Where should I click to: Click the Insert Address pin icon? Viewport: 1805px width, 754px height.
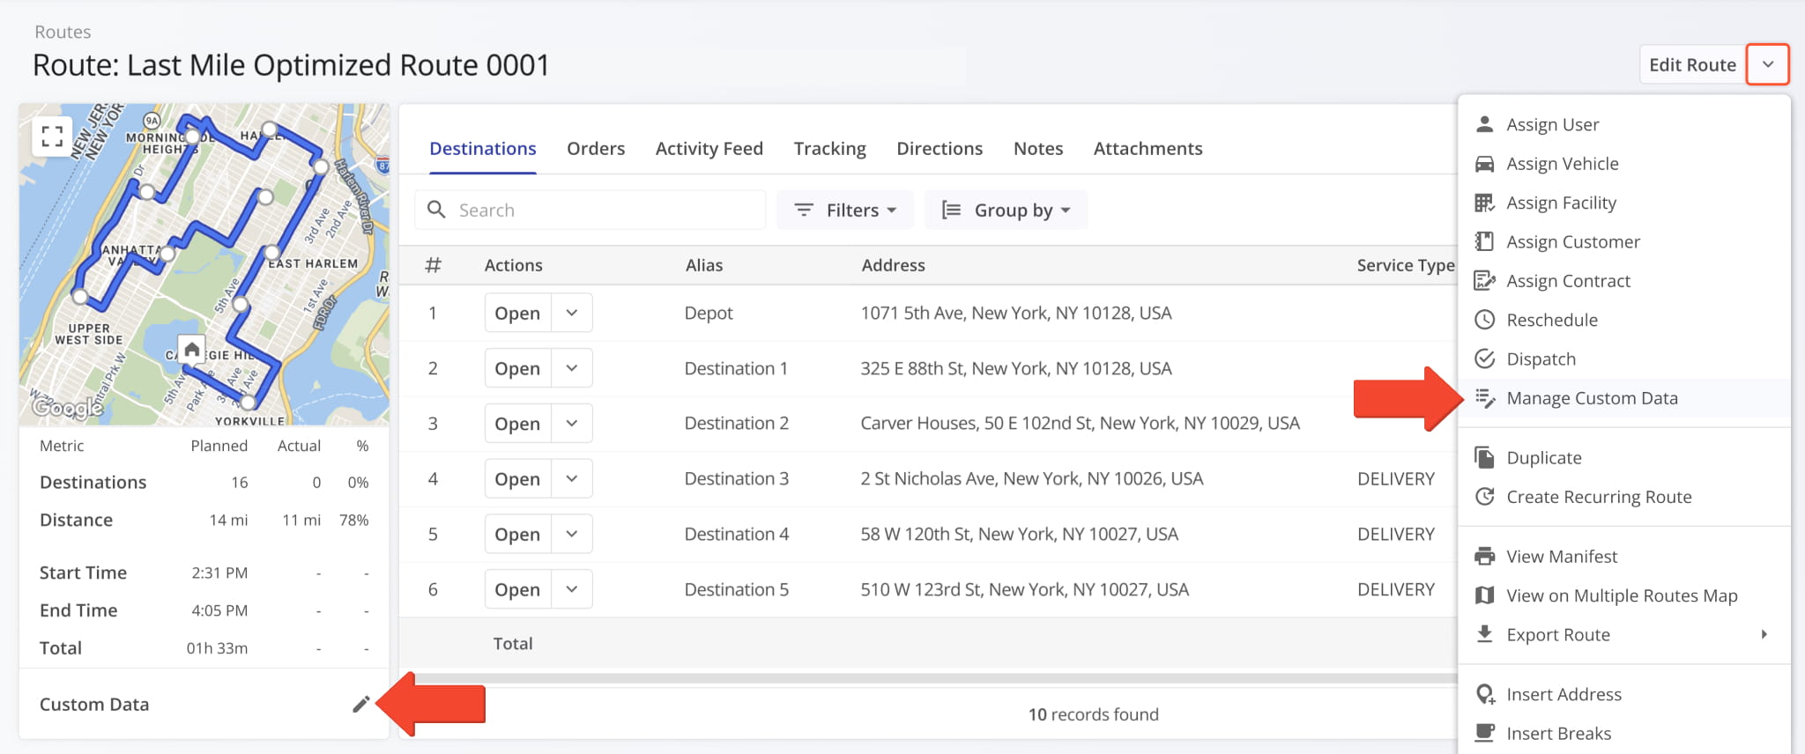1485,694
